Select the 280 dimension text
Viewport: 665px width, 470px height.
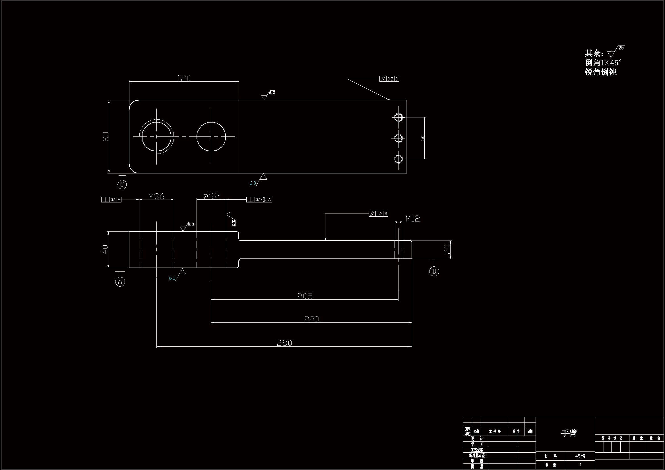284,343
